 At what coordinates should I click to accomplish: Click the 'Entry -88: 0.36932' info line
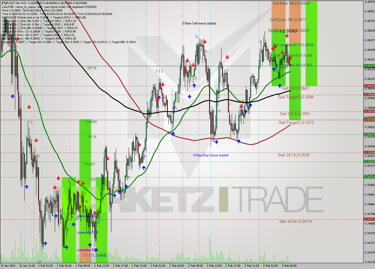[39, 38]
